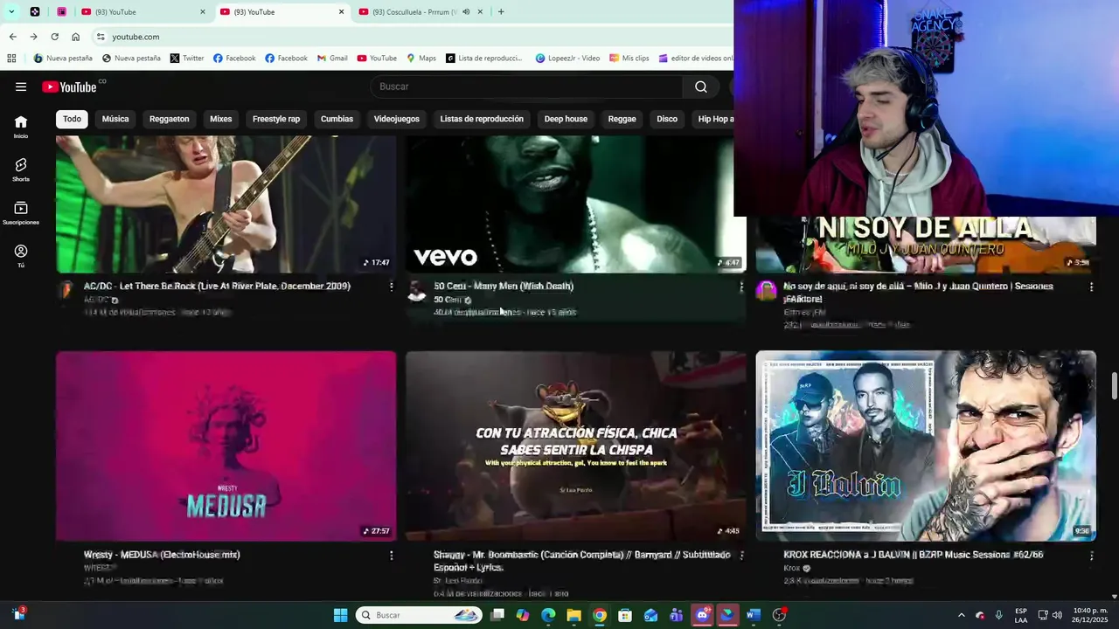
Task: Focus the YouTube Buscar search field
Action: click(527, 86)
